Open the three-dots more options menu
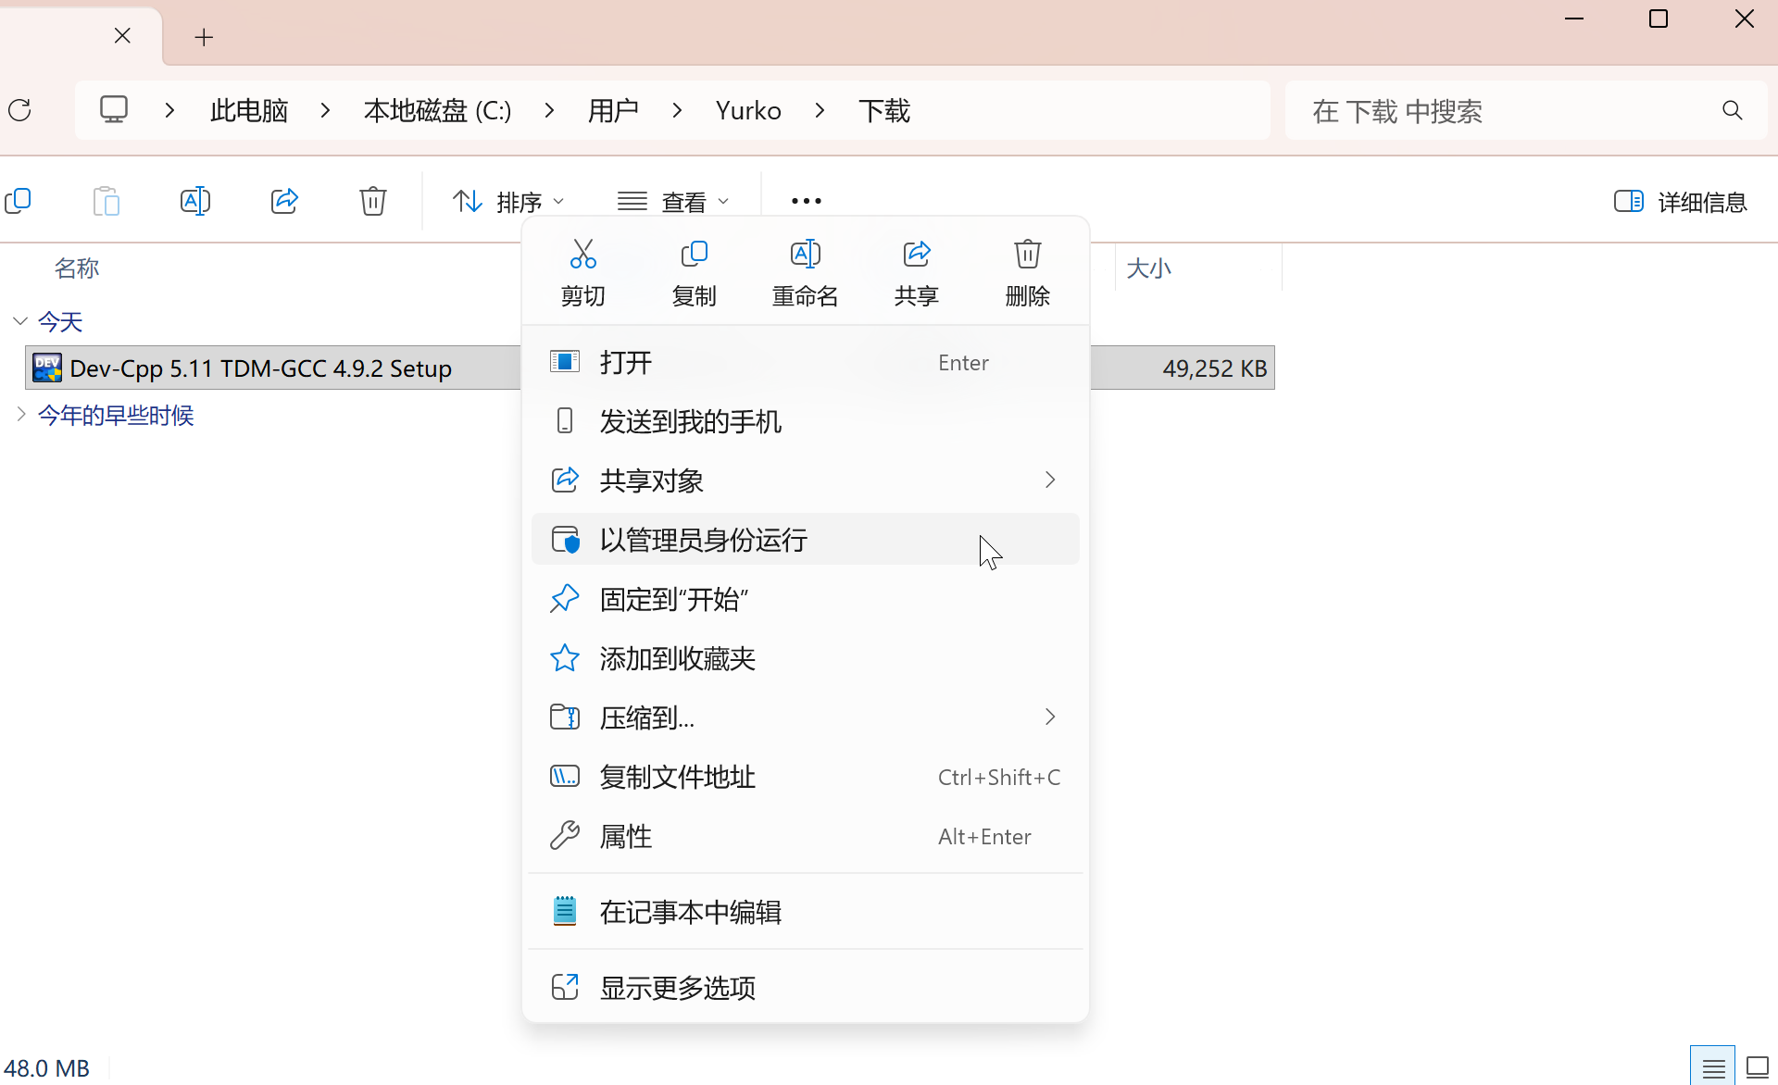1778x1085 pixels. 806,201
